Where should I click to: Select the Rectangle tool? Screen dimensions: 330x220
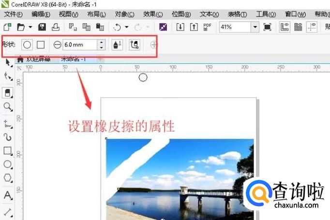point(8,151)
